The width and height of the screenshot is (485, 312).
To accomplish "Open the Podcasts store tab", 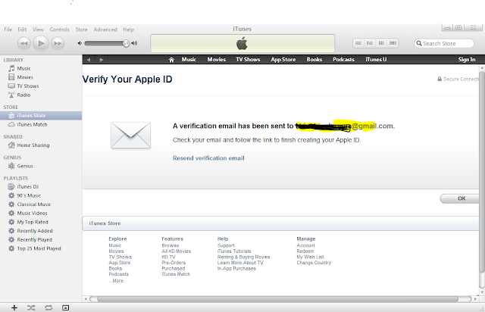I will (x=343, y=60).
